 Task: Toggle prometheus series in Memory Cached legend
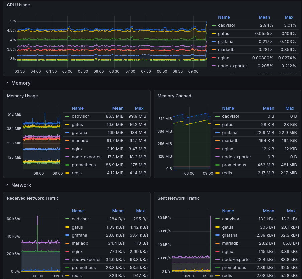pyautogui.click(x=234, y=165)
